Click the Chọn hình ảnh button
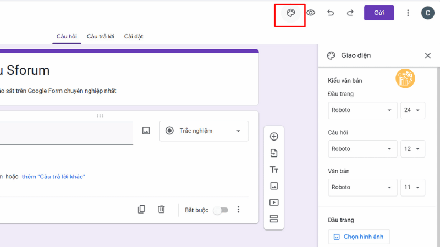 click(x=359, y=237)
